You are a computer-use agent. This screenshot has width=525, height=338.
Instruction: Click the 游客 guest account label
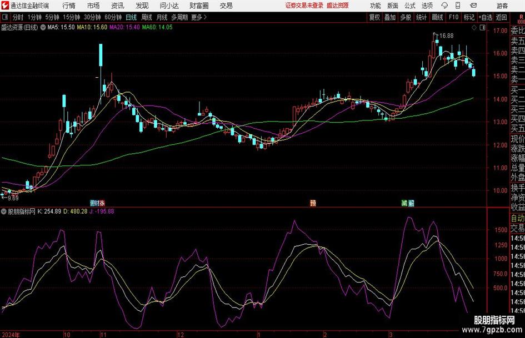pyautogui.click(x=502, y=6)
